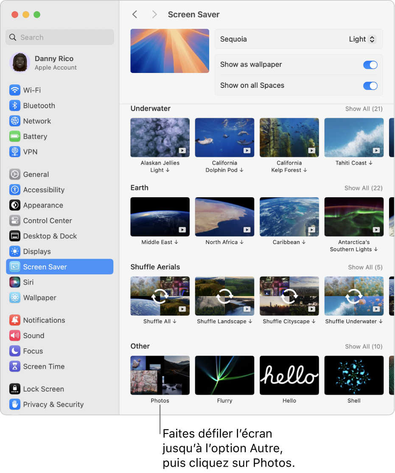Select California Dolphin Pod thumbnail
The height and width of the screenshot is (473, 395).
click(224, 137)
